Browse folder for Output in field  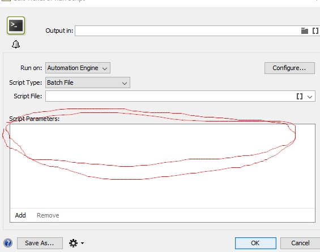305,31
